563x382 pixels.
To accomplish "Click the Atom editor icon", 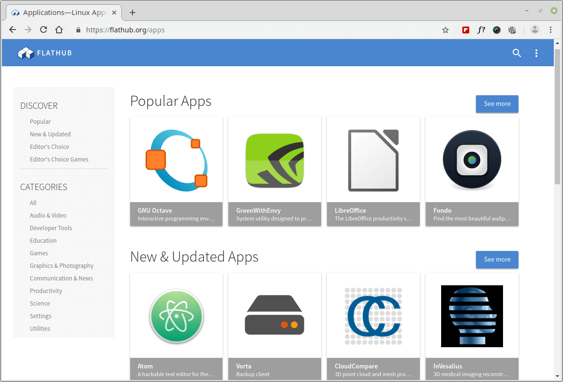I will [x=176, y=316].
